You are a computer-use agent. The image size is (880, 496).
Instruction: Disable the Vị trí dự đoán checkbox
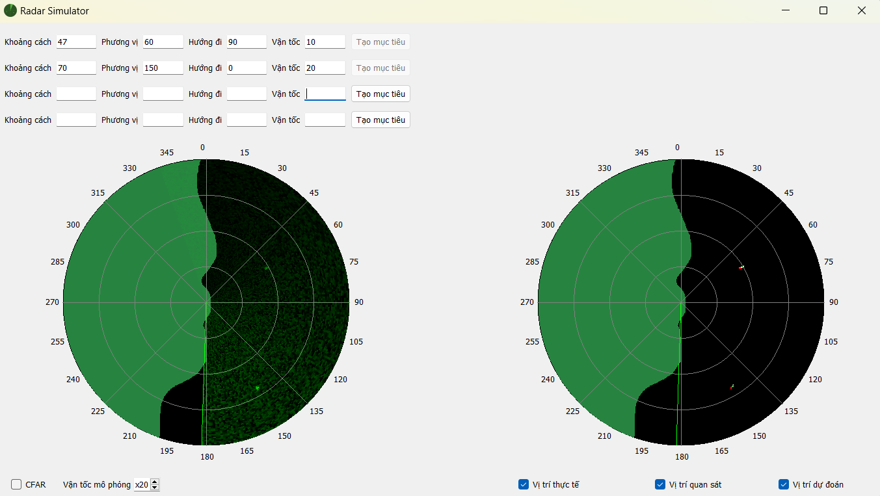784,484
